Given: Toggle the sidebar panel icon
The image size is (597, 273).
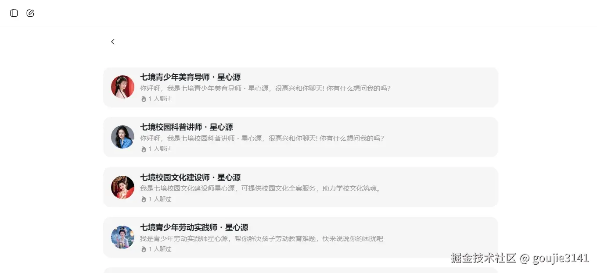Looking at the screenshot, I should pyautogui.click(x=14, y=13).
